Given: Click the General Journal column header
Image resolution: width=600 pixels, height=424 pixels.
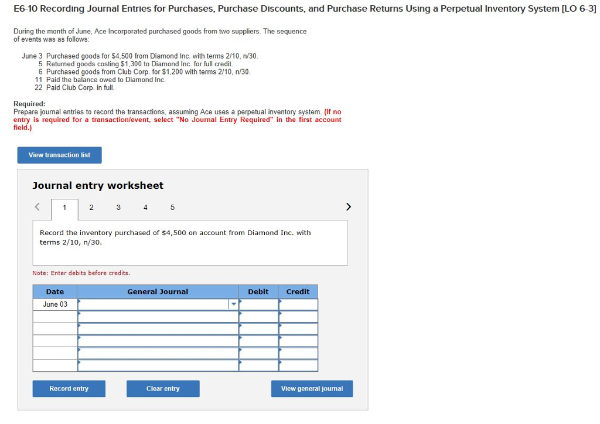Looking at the screenshot, I should click(158, 291).
